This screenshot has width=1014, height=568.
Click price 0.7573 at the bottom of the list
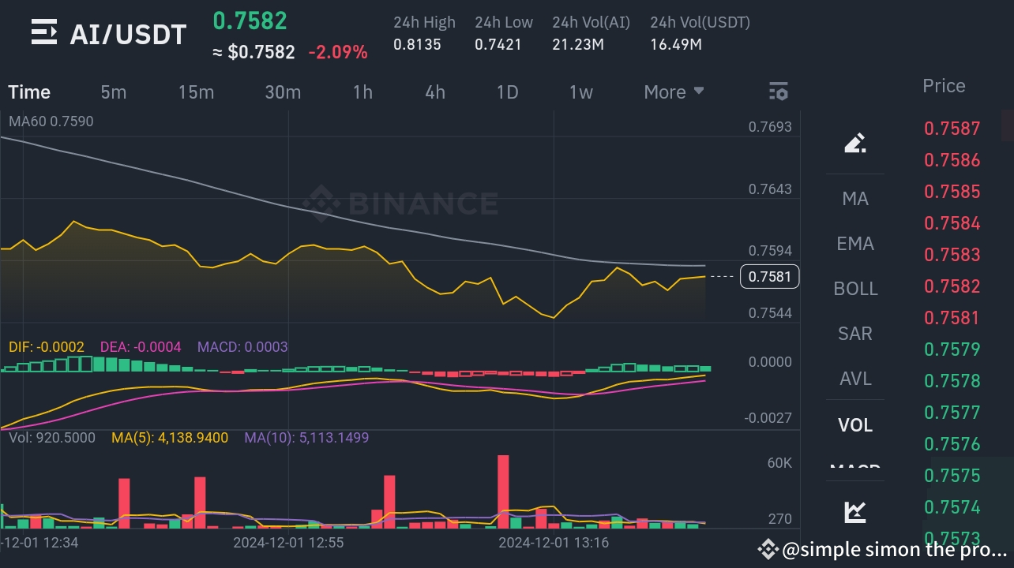[x=952, y=537]
